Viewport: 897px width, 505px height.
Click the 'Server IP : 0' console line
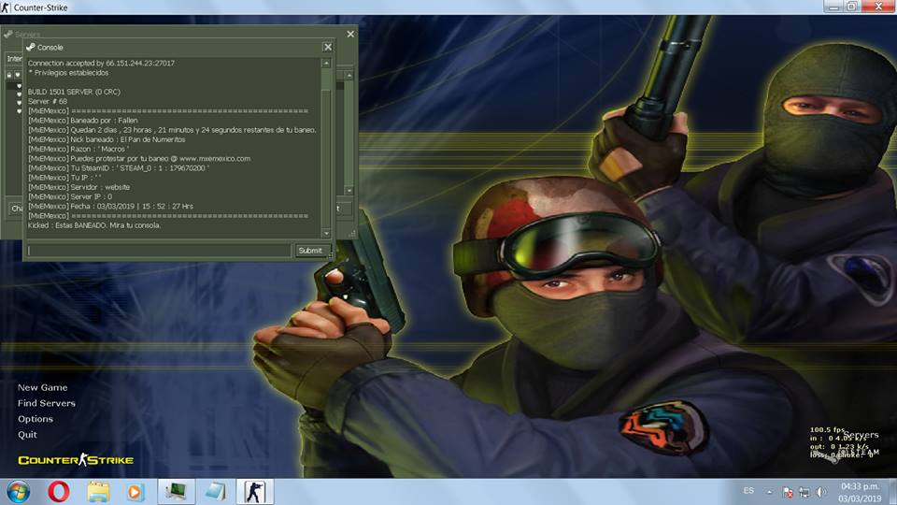[70, 197]
